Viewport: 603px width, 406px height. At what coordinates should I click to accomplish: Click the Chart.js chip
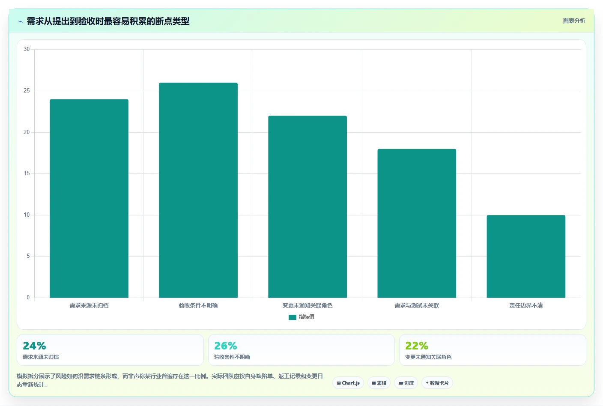tap(348, 383)
